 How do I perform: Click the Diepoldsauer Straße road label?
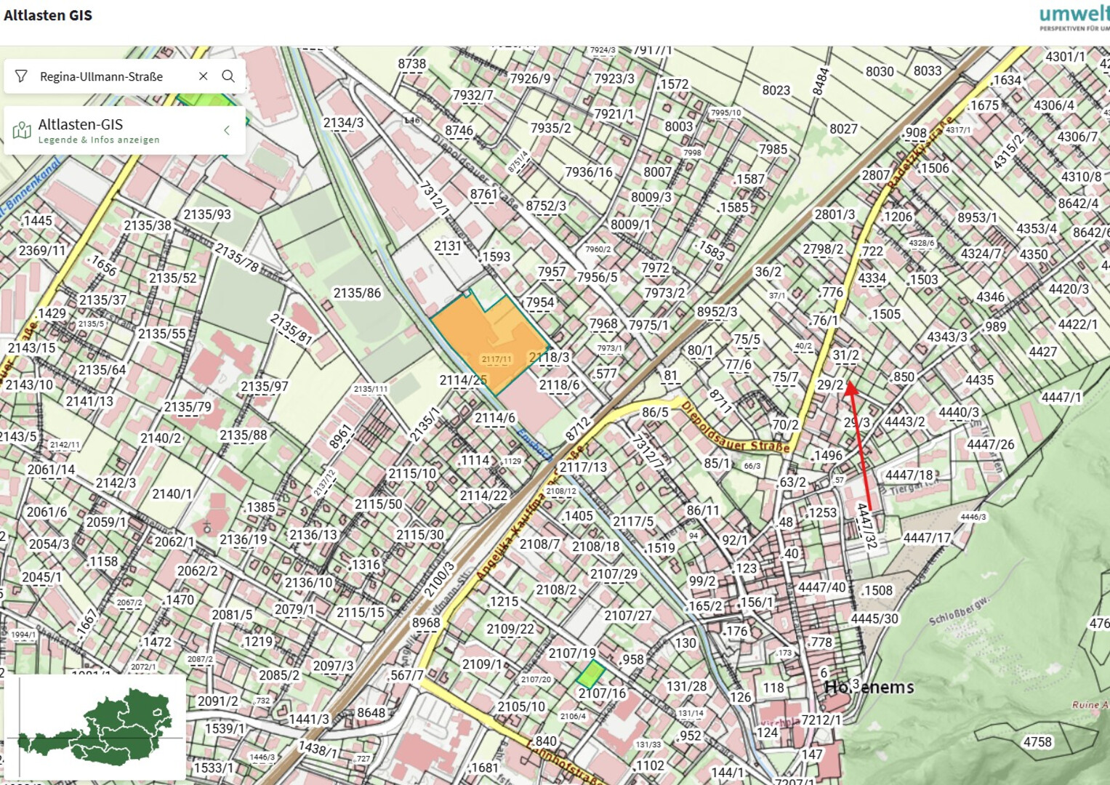[734, 427]
